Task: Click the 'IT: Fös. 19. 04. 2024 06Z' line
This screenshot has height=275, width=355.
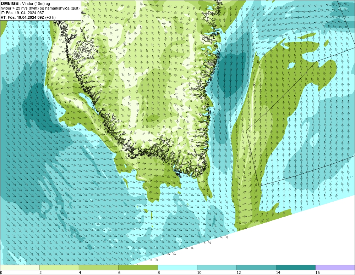Action: [x=22, y=13]
